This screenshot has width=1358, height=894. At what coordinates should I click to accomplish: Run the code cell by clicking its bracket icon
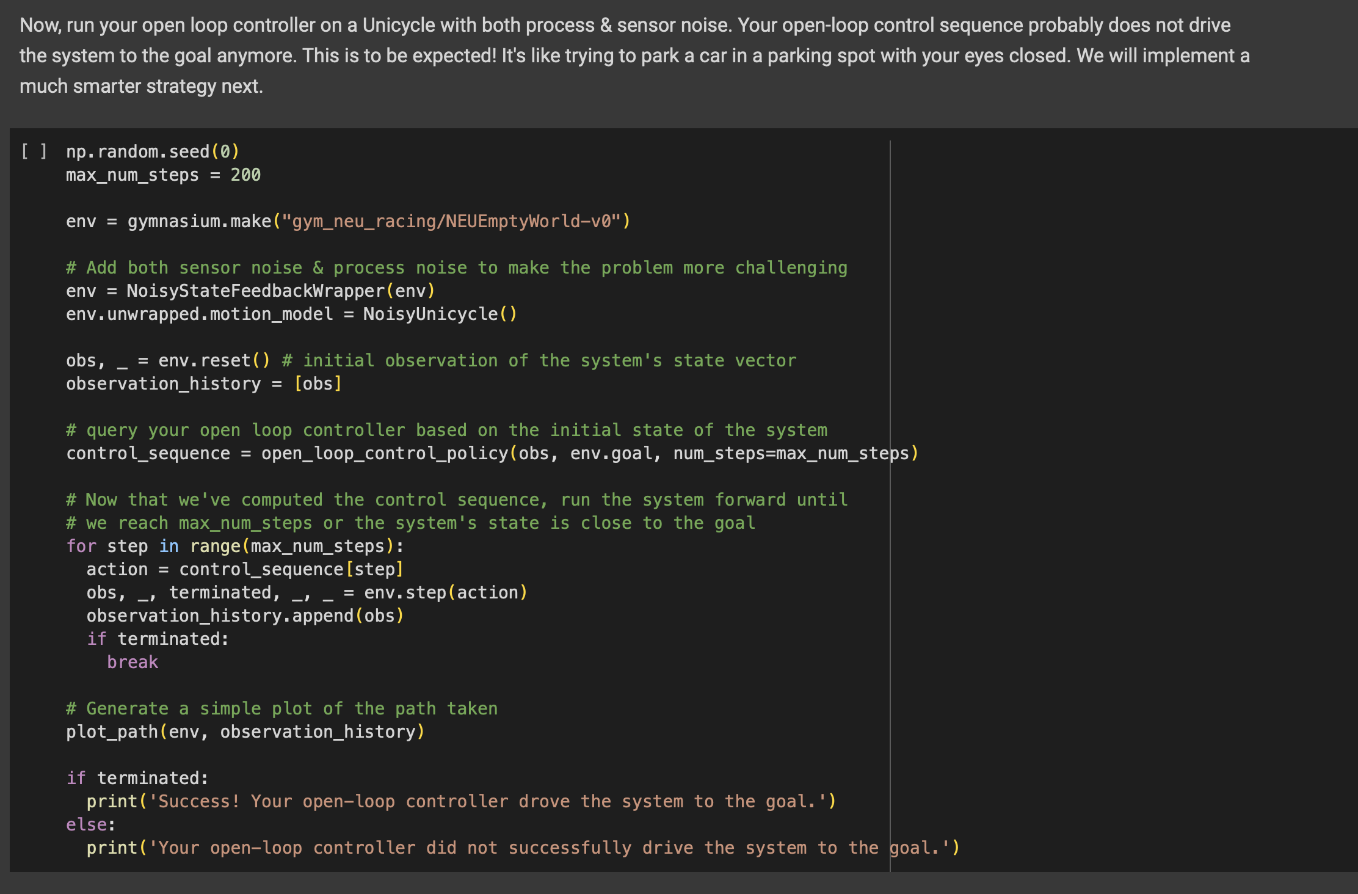pos(34,152)
